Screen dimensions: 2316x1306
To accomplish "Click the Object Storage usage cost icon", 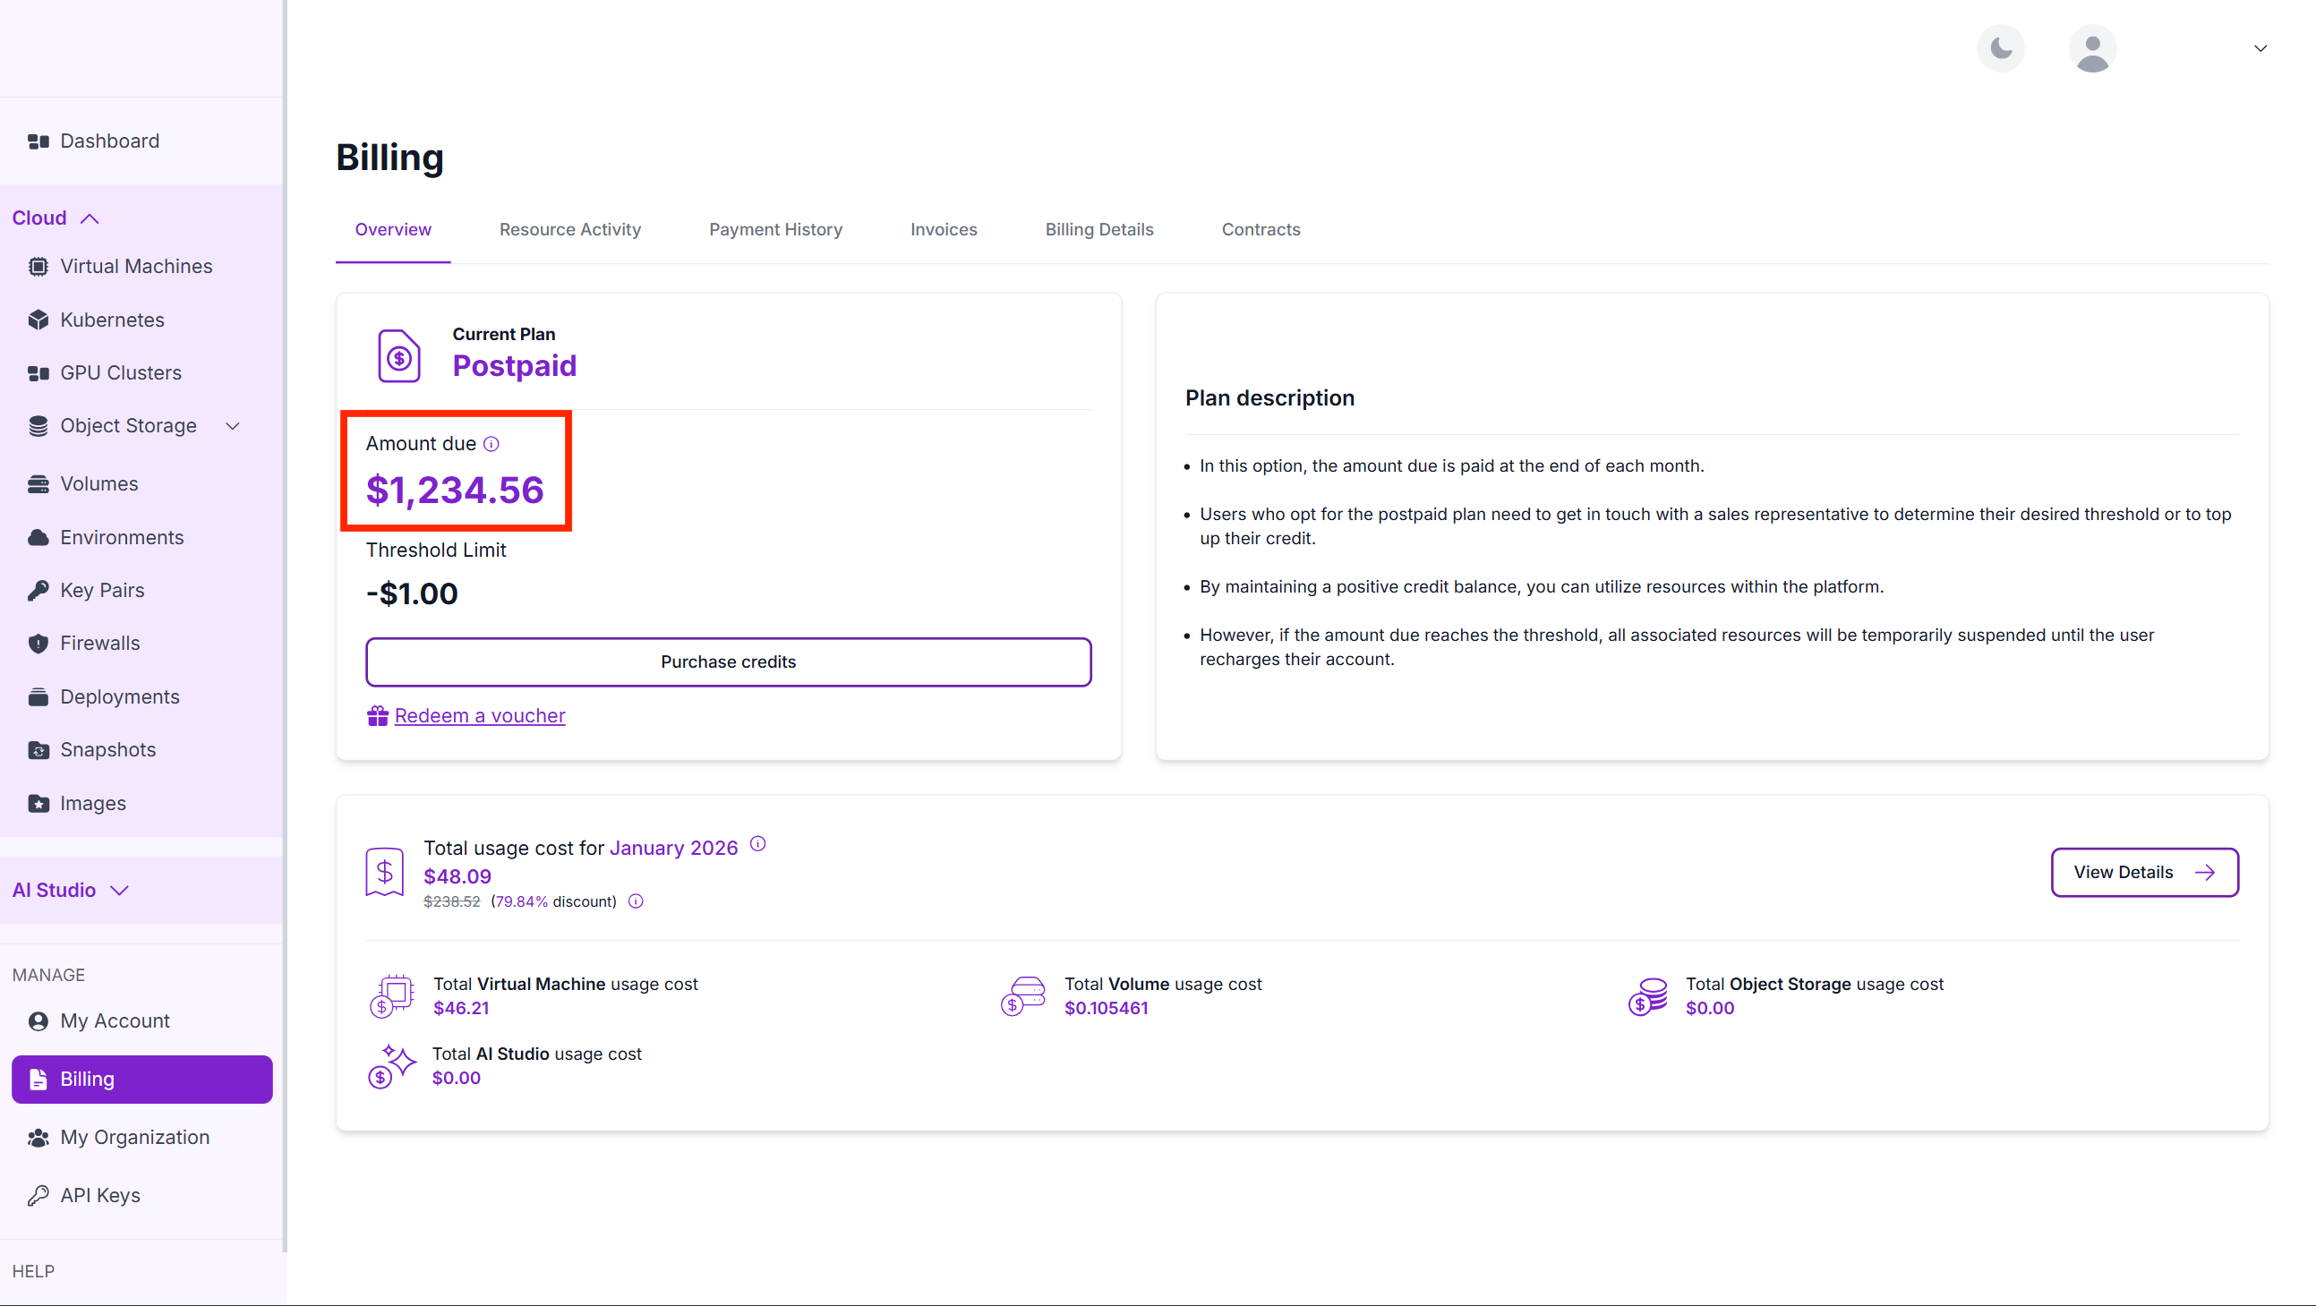I will (x=1648, y=997).
